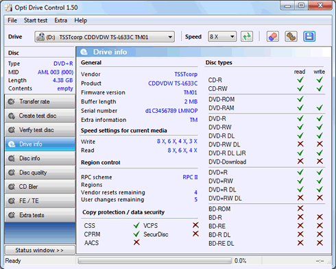Click the erase disc icon
Screen dimensions: 336x269
coord(272,36)
